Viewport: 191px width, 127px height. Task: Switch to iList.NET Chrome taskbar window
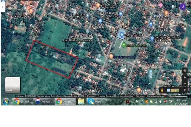coord(23,101)
